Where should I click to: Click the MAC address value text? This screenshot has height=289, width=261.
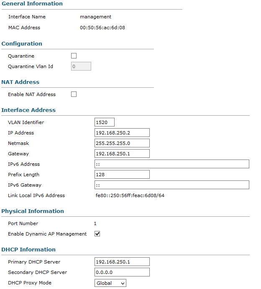(102, 28)
